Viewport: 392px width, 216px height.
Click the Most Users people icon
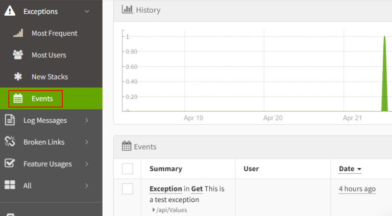click(18, 55)
